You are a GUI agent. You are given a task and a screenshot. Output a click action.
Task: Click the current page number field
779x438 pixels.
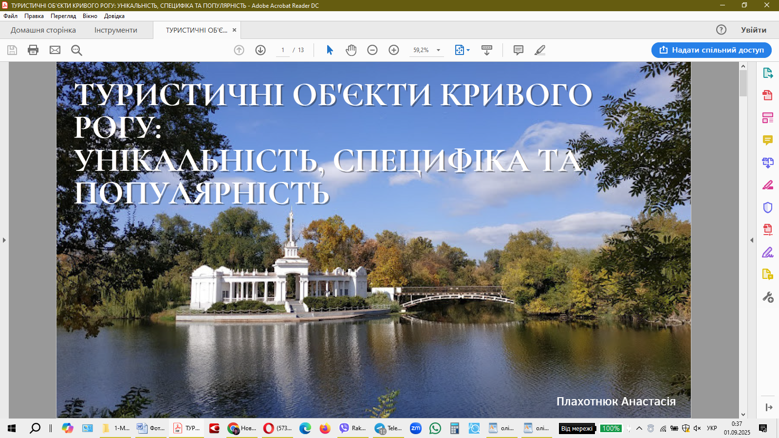pyautogui.click(x=283, y=50)
